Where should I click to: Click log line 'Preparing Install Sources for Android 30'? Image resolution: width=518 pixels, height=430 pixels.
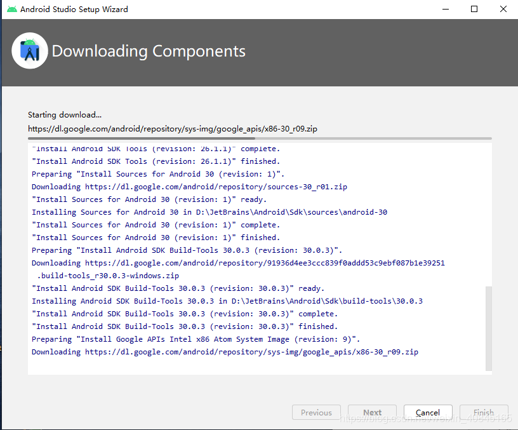(158, 174)
